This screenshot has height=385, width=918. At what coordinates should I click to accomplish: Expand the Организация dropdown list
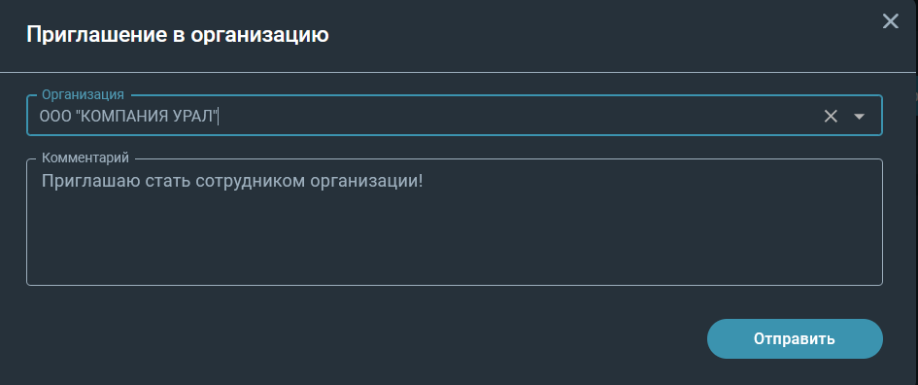tap(859, 116)
